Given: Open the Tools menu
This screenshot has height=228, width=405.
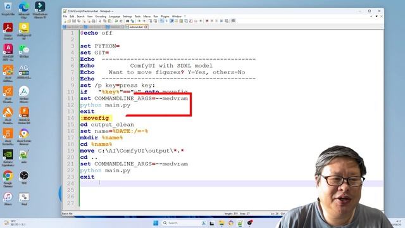Looking at the screenshot, I should click(138, 16).
